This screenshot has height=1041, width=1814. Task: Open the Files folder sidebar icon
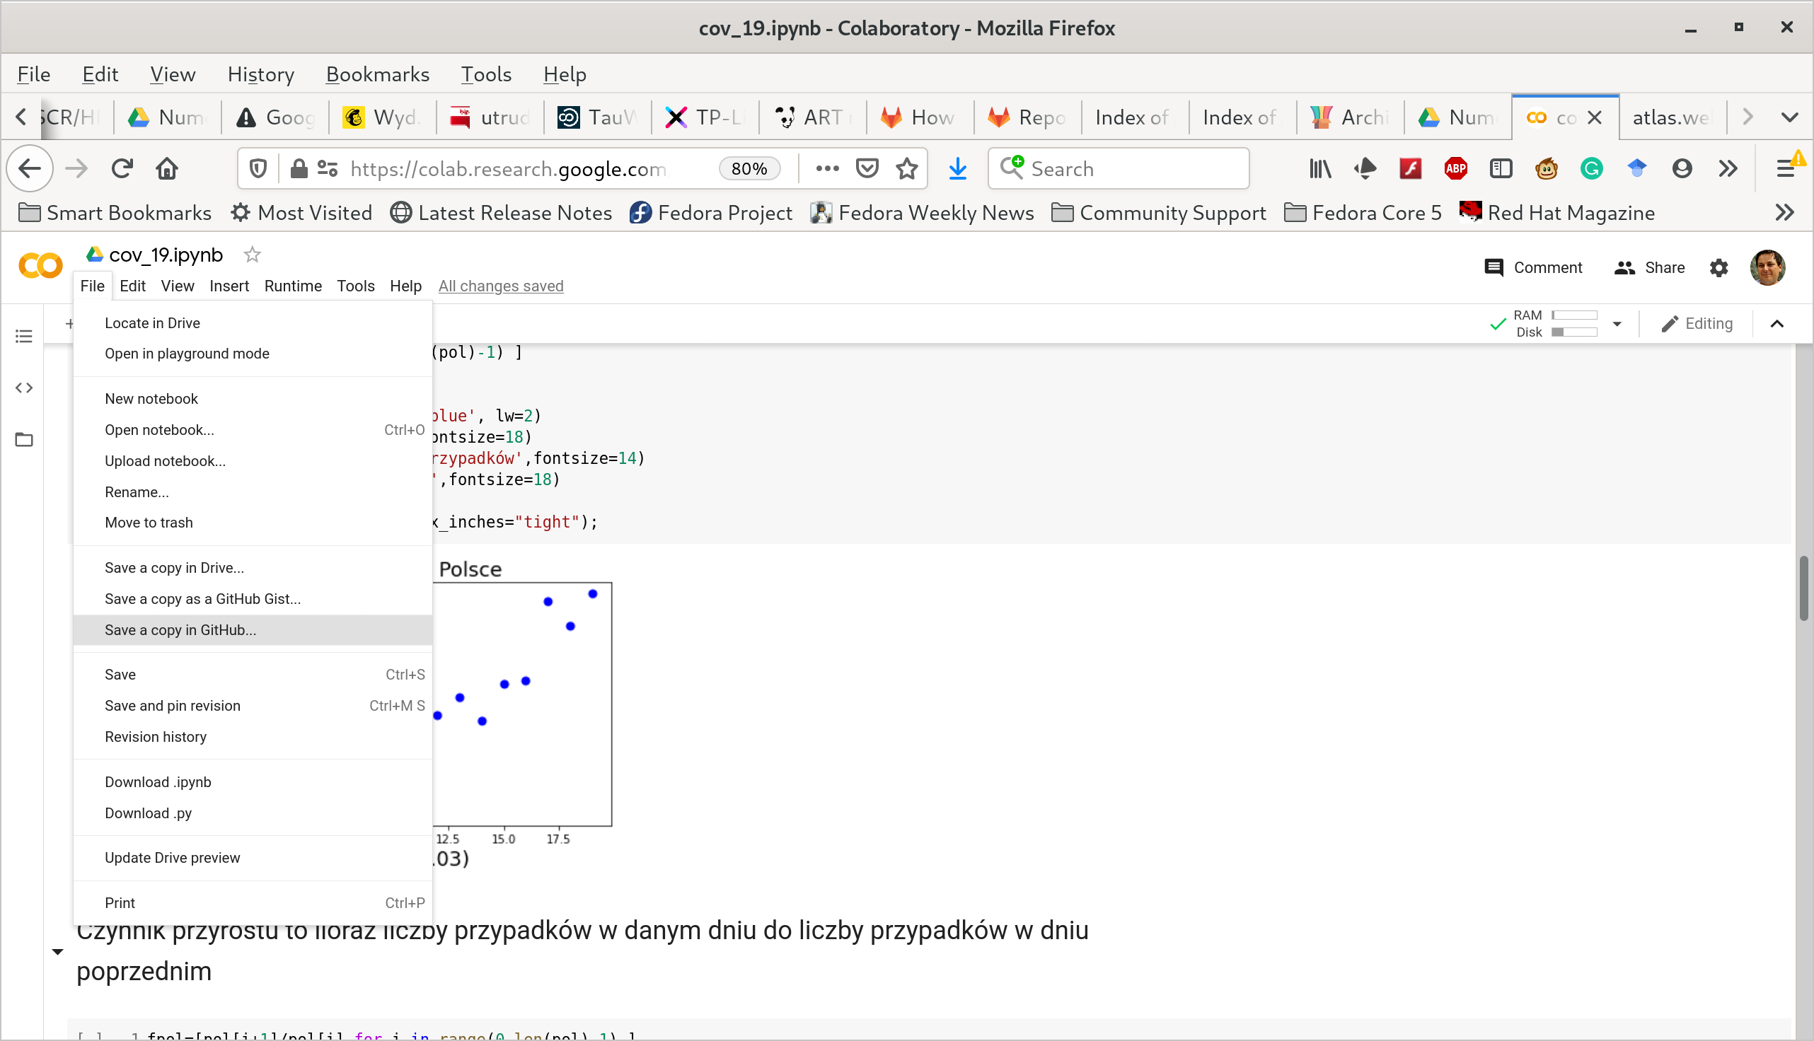coord(23,439)
